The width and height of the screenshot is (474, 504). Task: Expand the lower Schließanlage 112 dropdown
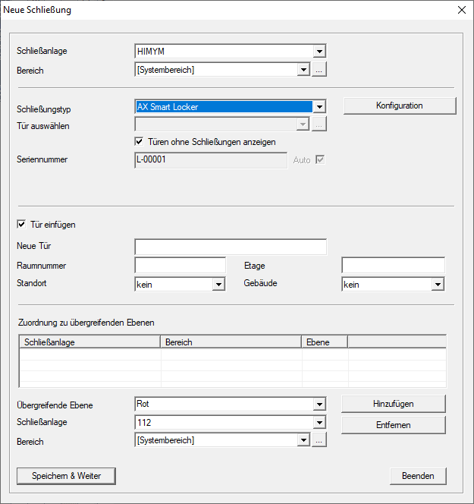pyautogui.click(x=320, y=423)
